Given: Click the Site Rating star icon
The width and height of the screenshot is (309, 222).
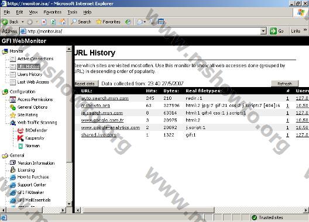Looking at the screenshot, I should (x=13, y=115).
